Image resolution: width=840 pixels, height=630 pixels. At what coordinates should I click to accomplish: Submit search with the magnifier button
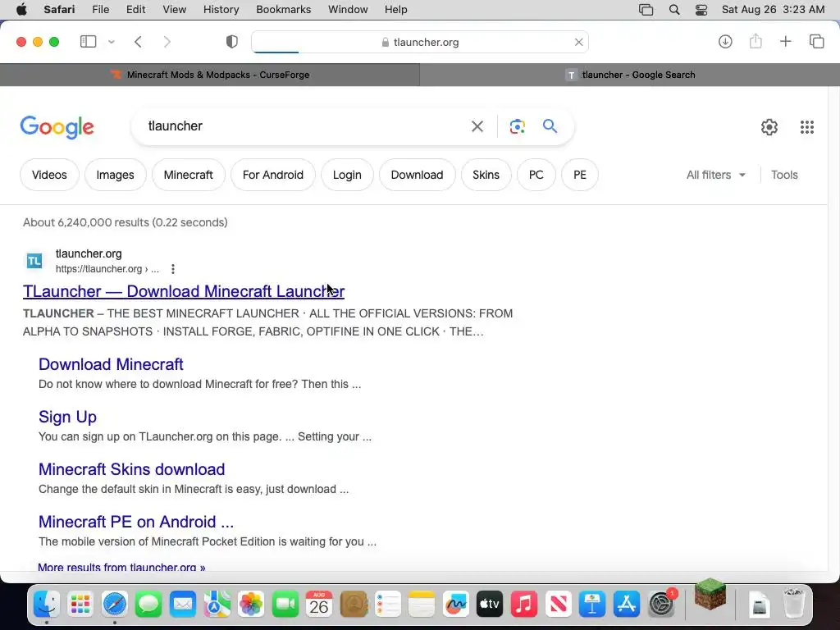[x=550, y=126]
